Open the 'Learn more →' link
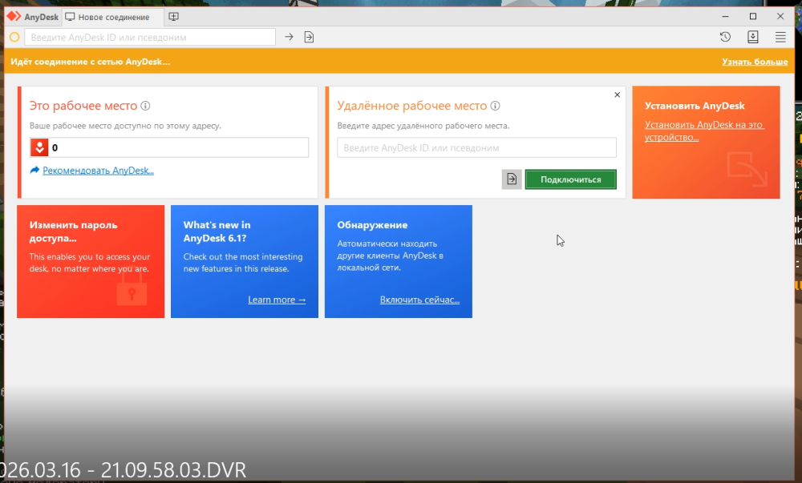Image resolution: width=802 pixels, height=483 pixels. (x=277, y=300)
